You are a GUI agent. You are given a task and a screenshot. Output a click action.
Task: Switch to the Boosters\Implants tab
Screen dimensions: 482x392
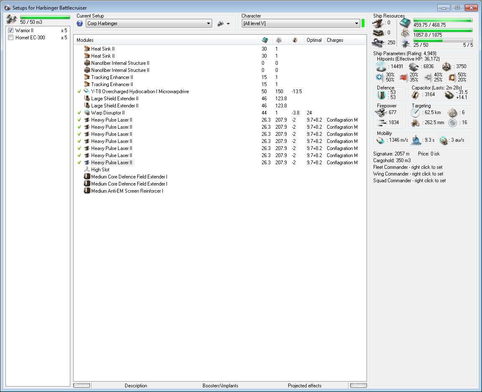(x=220, y=386)
